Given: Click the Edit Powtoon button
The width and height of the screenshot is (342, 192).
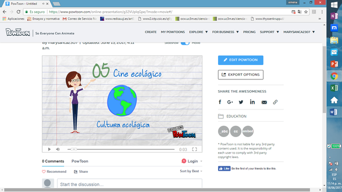Looking at the screenshot, I should pos(240,60).
